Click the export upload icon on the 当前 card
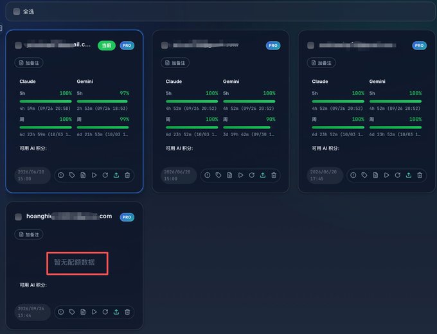This screenshot has height=334, width=437. [x=116, y=175]
